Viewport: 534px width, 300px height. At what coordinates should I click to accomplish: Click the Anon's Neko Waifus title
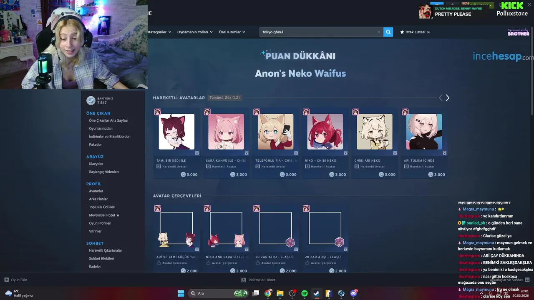pyautogui.click(x=300, y=73)
